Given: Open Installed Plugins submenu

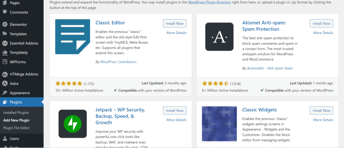Looking at the screenshot, I should click(16, 113).
